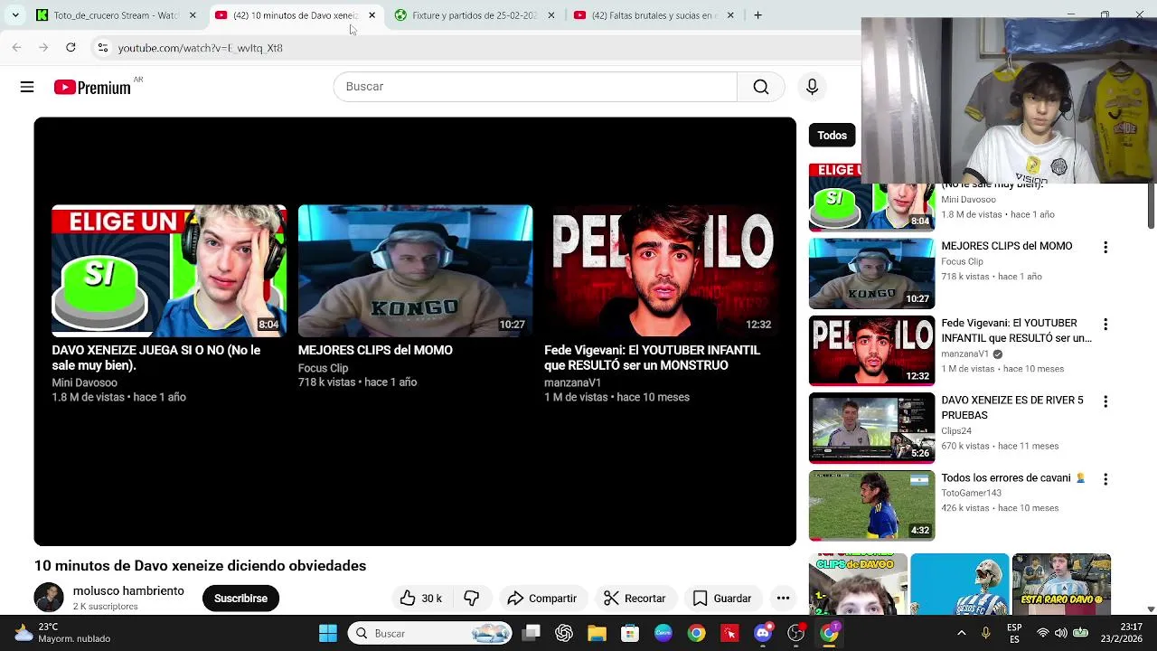Play end-screen video DAVO XENEIZE JUEGA SI O NO

[169, 271]
